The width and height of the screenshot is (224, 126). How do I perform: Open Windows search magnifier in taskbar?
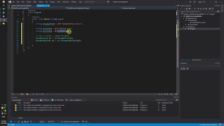pos(3,5)
